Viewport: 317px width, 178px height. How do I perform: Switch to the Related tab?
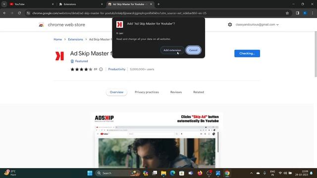(199, 92)
